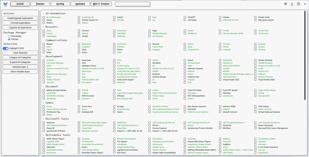Tick the Firefox checkbox
This screenshot has height=157, width=309.
pos(220,31)
